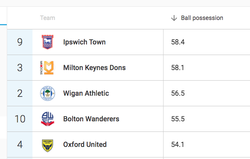Click the Oxford United badge icon
This screenshot has width=250, height=159.
point(48,145)
